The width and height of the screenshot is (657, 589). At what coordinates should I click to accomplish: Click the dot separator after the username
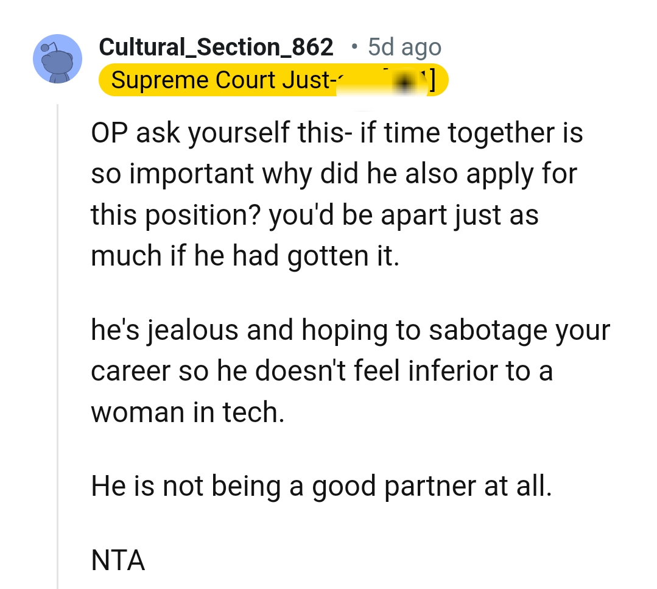point(354,48)
